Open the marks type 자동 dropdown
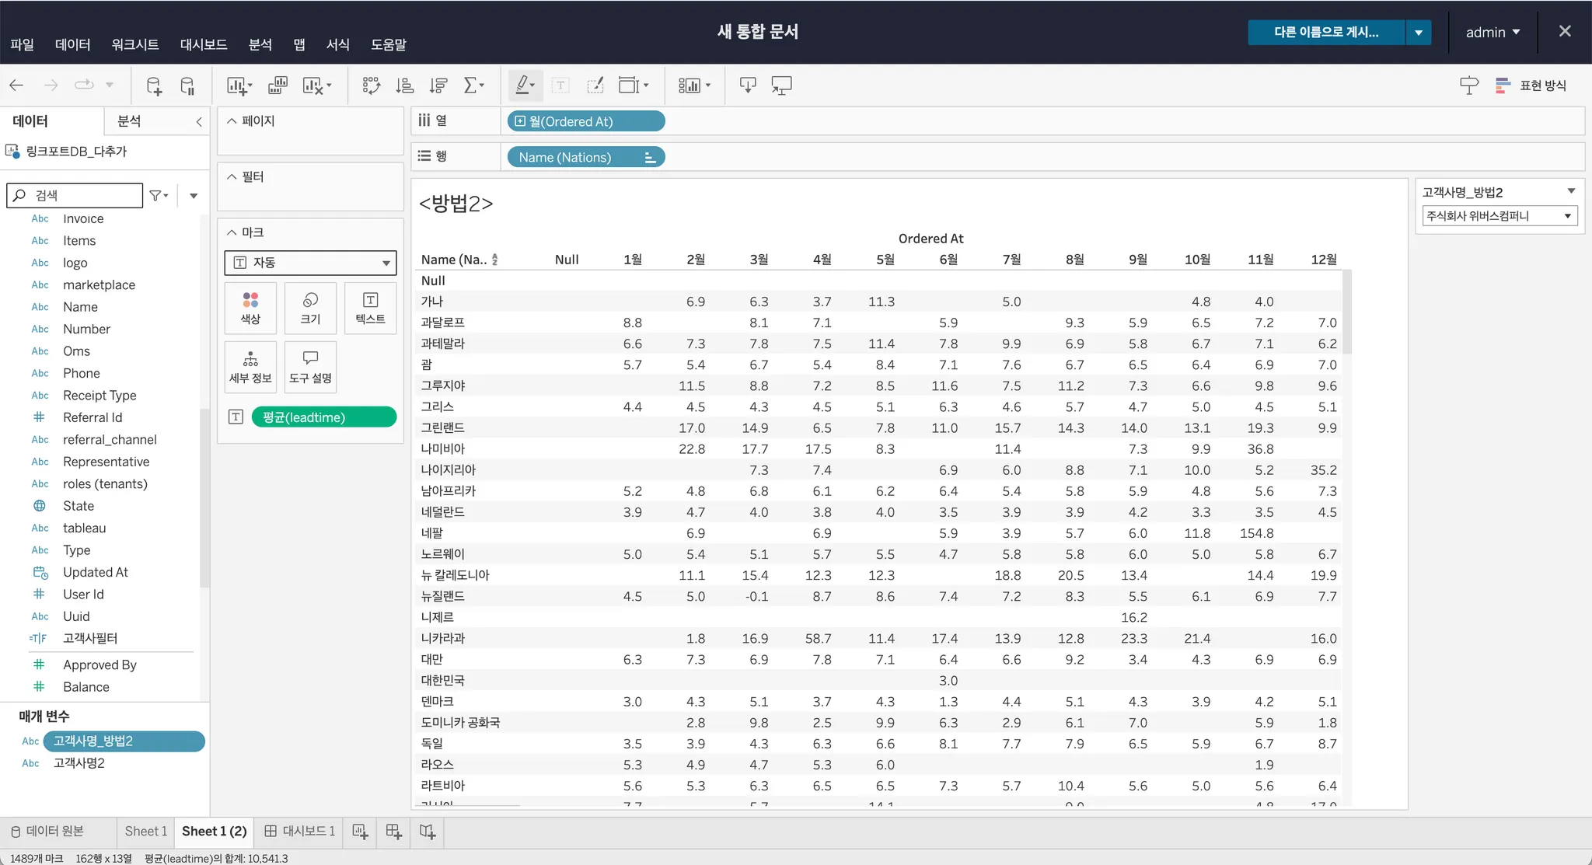Screen dimensions: 1592x865 point(310,263)
